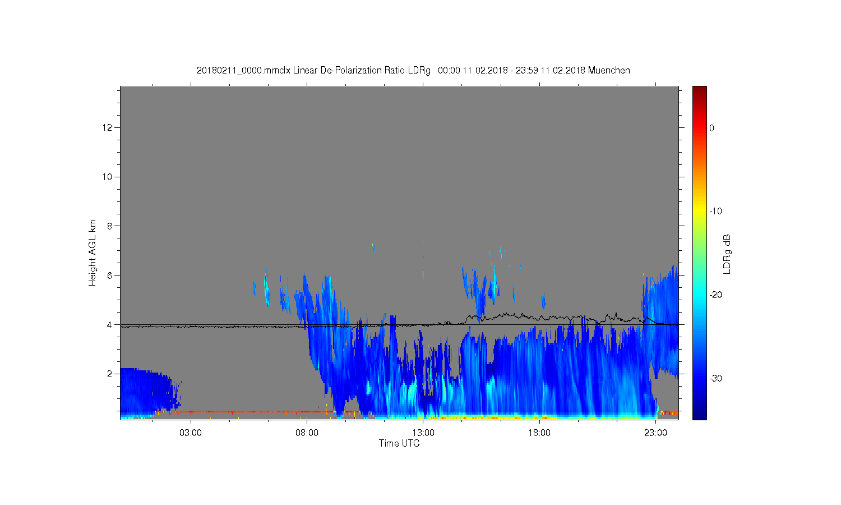The image size is (841, 505).
Task: Select the "Time UTC" axis label
Action: pyautogui.click(x=399, y=443)
